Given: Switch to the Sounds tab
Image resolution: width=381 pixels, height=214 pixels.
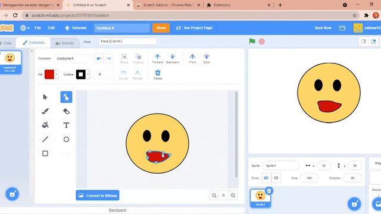Looking at the screenshot, I should (65, 43).
